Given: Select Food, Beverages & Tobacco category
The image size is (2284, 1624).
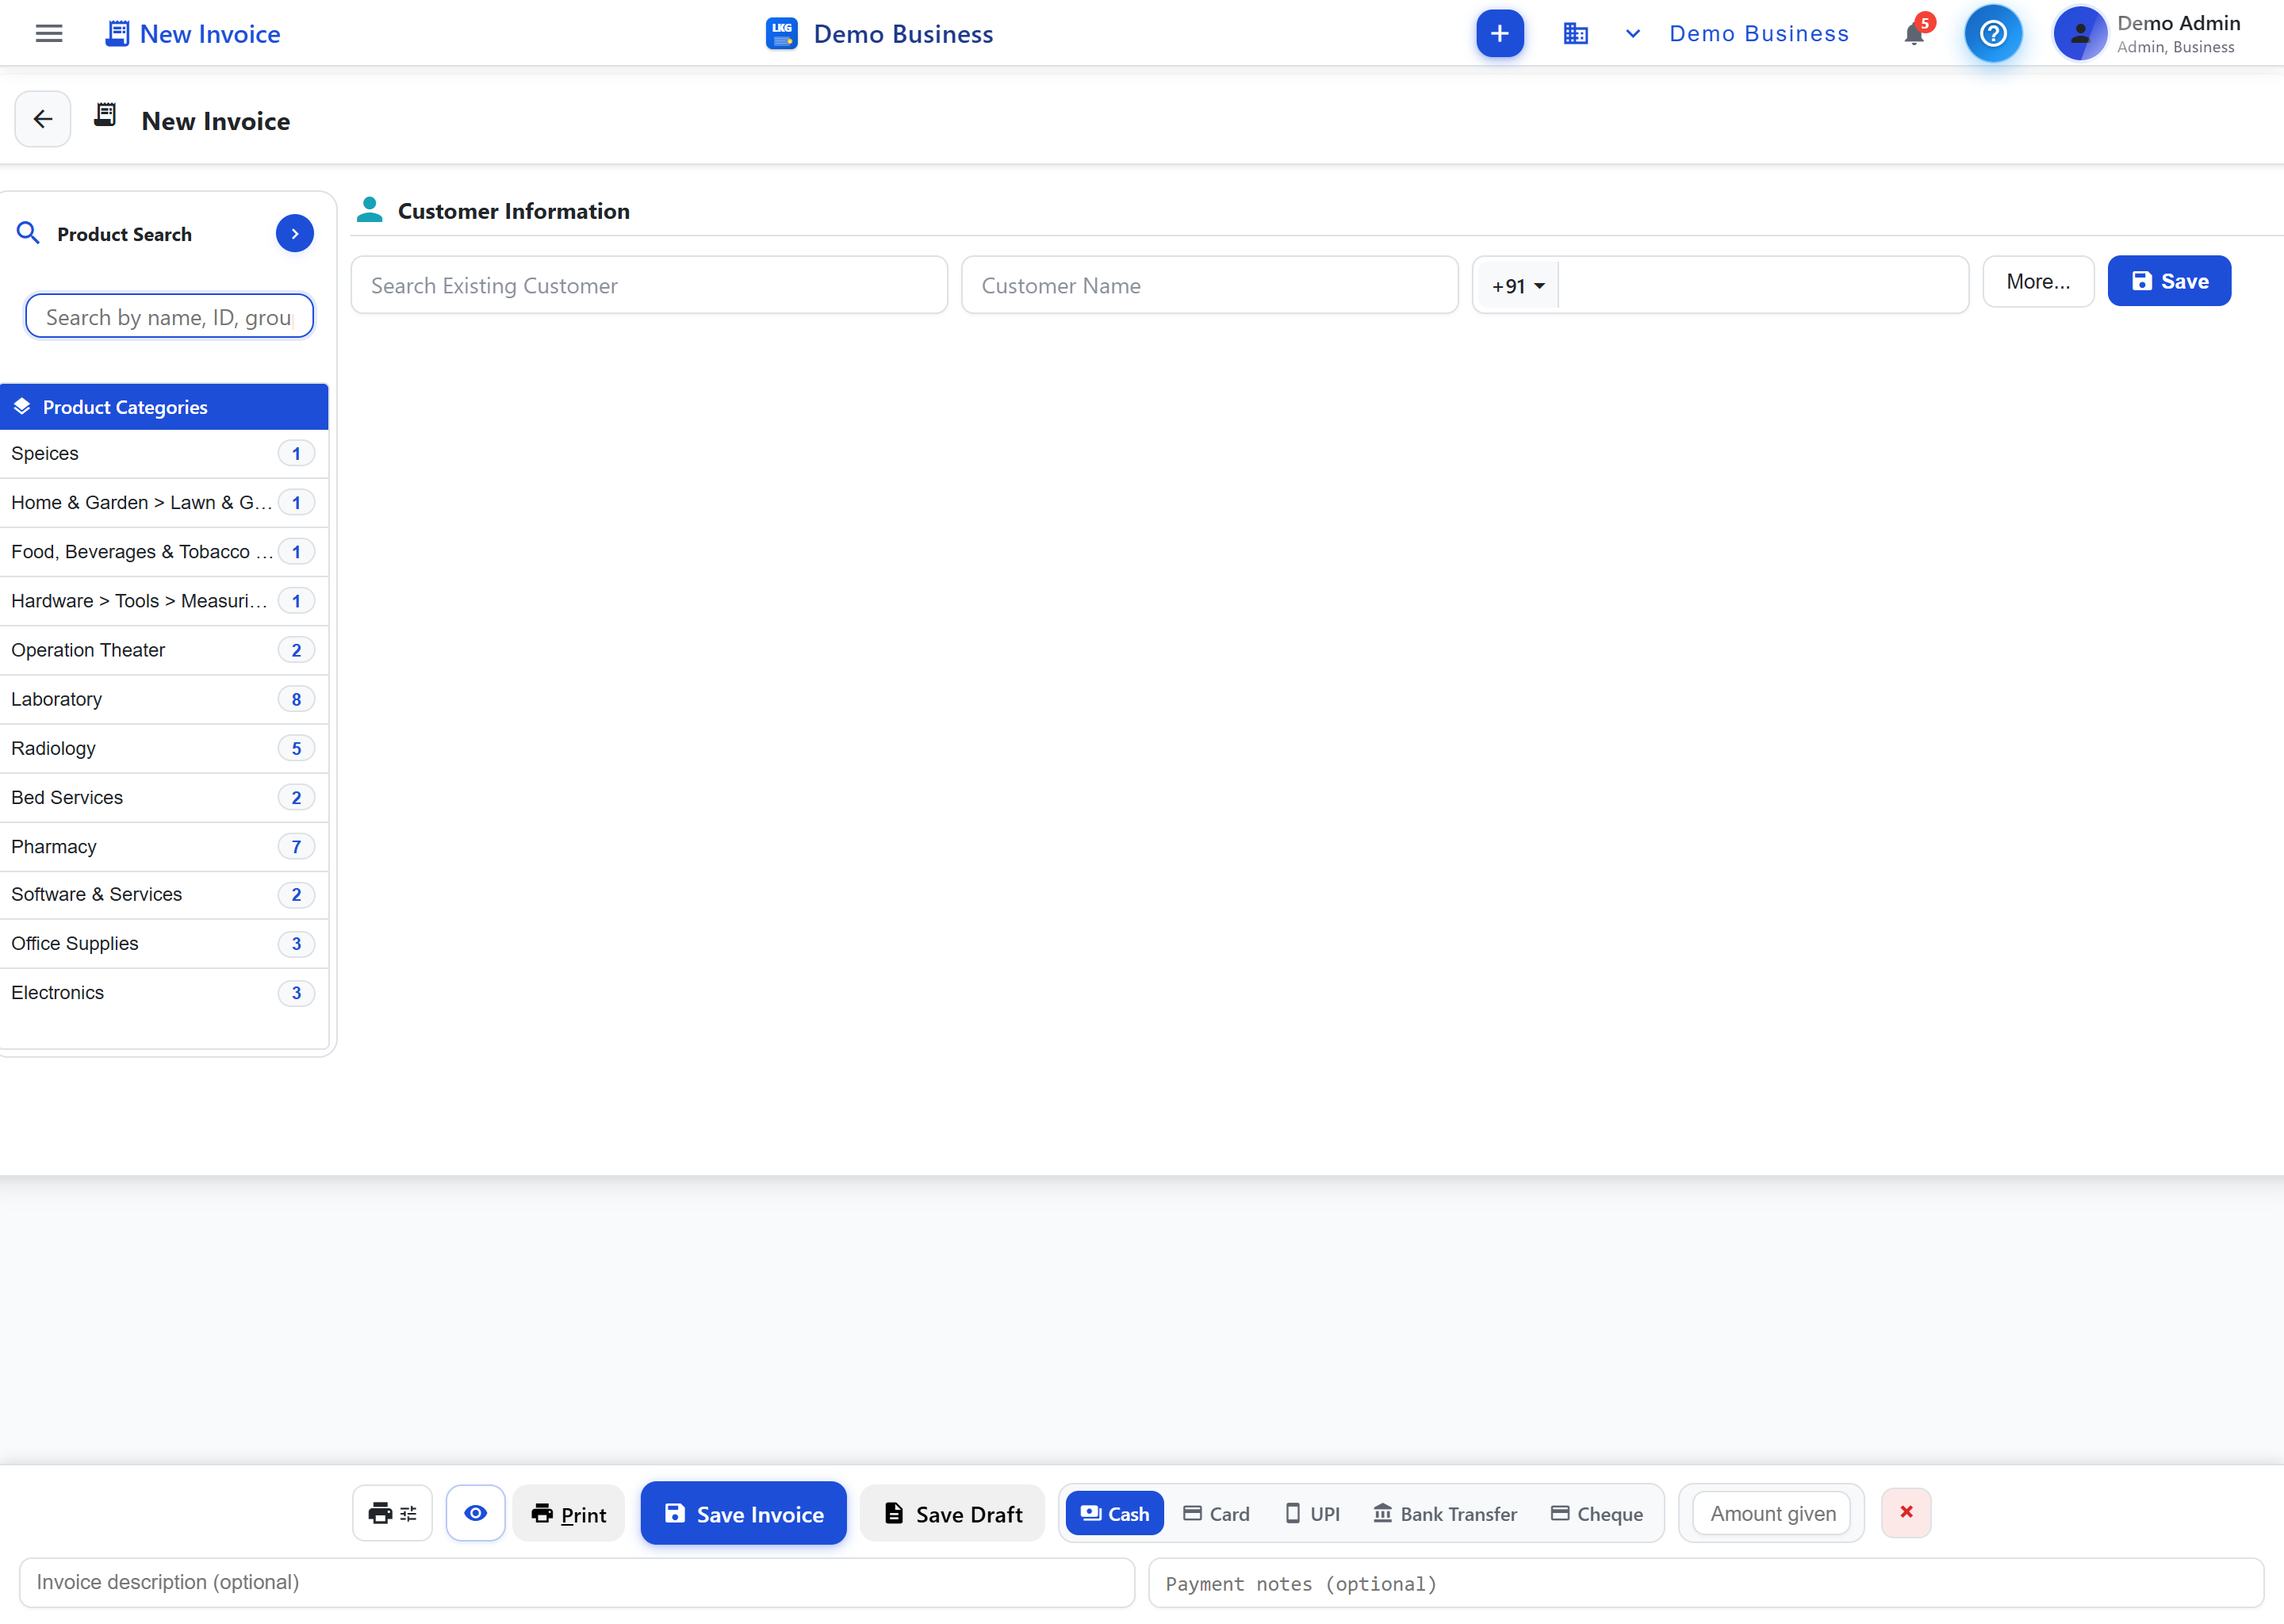Looking at the screenshot, I should click(163, 552).
